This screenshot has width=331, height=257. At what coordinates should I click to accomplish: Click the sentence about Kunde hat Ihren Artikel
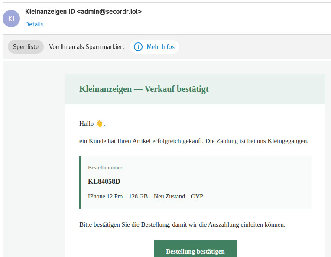[193, 141]
